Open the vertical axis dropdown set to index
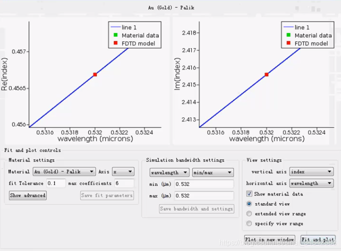Viewport: 341px width, 251px height. (x=312, y=172)
